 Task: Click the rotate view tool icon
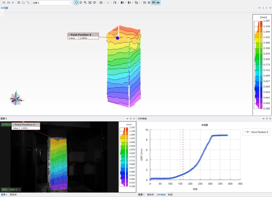[76, 2]
